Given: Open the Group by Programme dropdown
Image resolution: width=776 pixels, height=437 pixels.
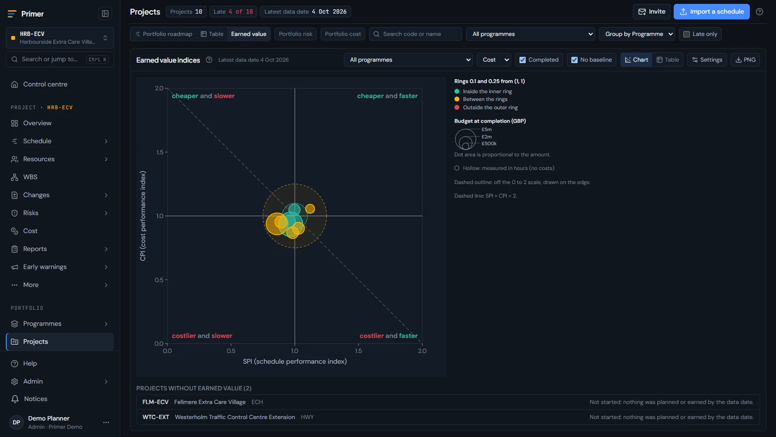Looking at the screenshot, I should [637, 34].
